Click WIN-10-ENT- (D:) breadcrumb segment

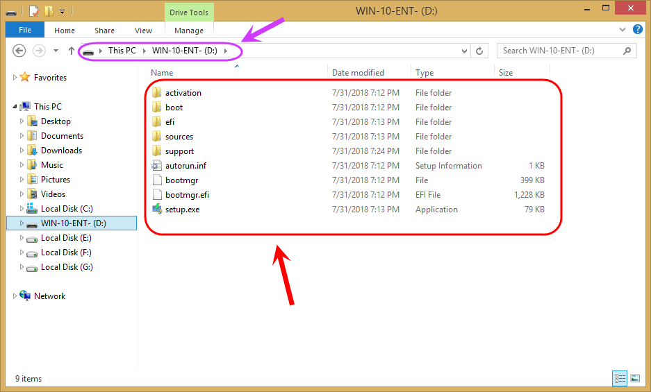coord(185,51)
